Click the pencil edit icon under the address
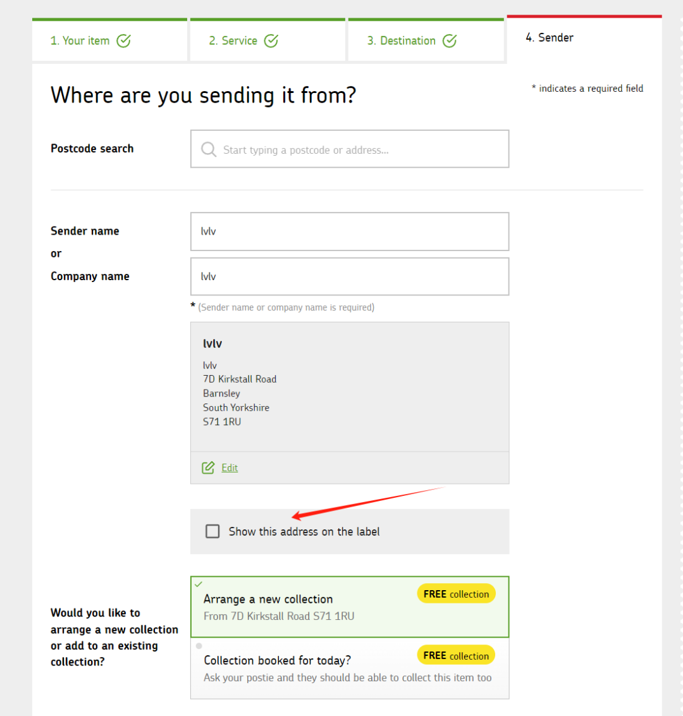This screenshot has width=683, height=716. (x=208, y=467)
